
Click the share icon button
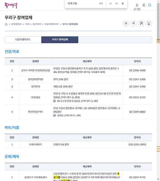tap(134, 23)
